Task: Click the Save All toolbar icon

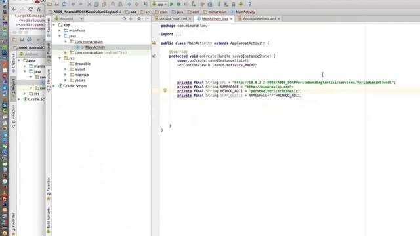Action: [57, 4]
